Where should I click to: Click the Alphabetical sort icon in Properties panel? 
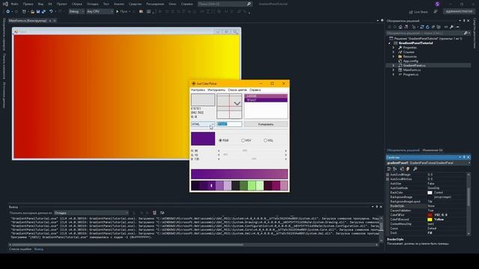[394, 169]
